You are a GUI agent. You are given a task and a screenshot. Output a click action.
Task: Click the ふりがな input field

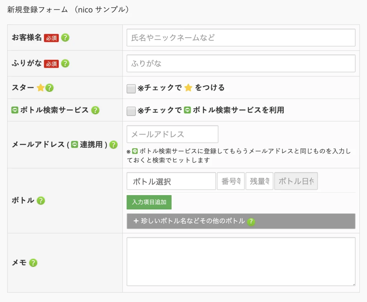pyautogui.click(x=241, y=63)
